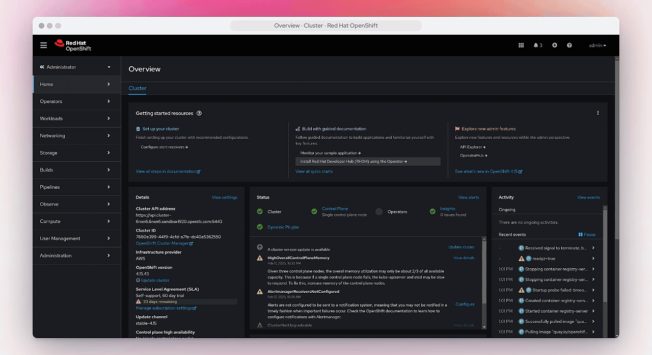Screen dimensions: 652x355
Task: Open the help question mark menu
Action: point(569,45)
